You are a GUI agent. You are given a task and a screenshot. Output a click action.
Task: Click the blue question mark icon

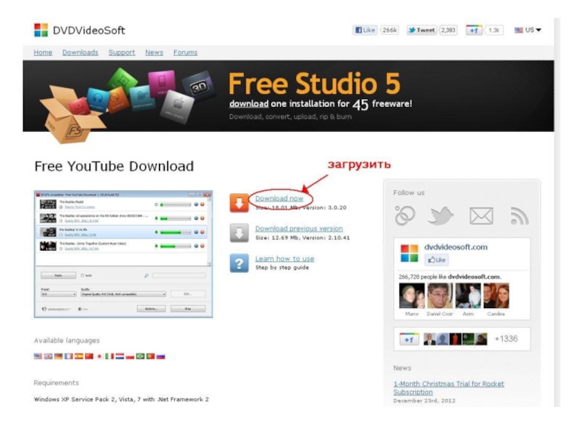(239, 263)
